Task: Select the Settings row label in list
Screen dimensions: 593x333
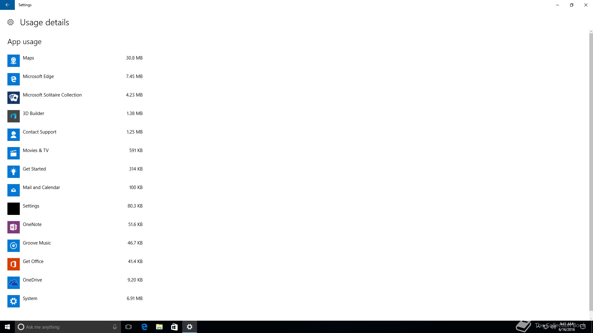Action: coord(31,206)
